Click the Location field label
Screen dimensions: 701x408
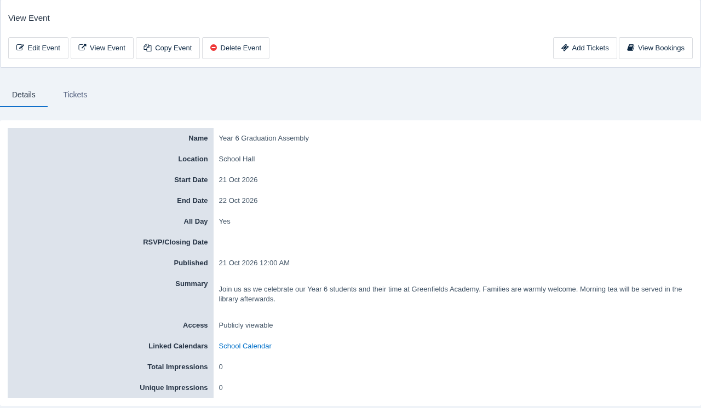193,159
